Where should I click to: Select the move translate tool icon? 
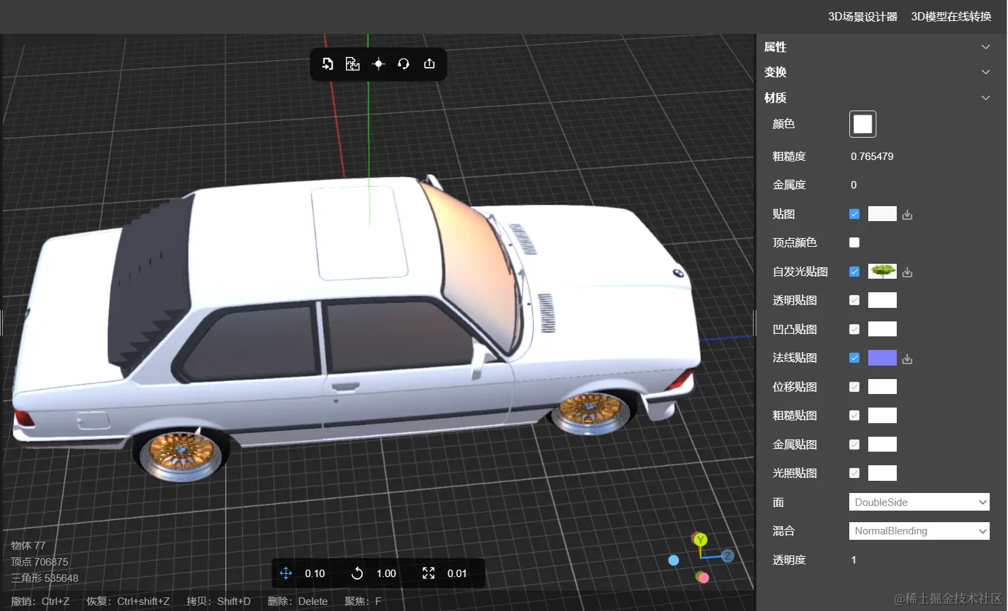pyautogui.click(x=286, y=573)
